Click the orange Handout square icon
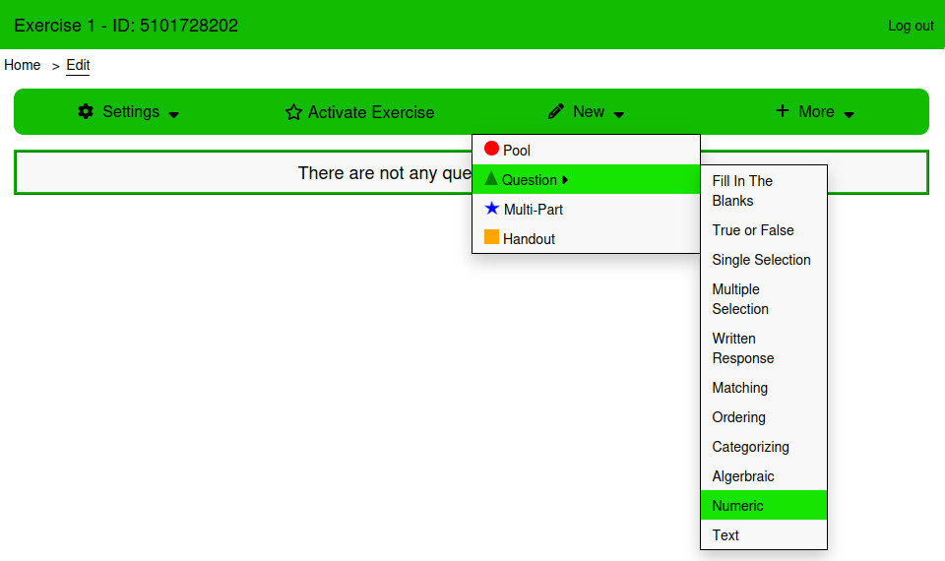 pyautogui.click(x=491, y=237)
